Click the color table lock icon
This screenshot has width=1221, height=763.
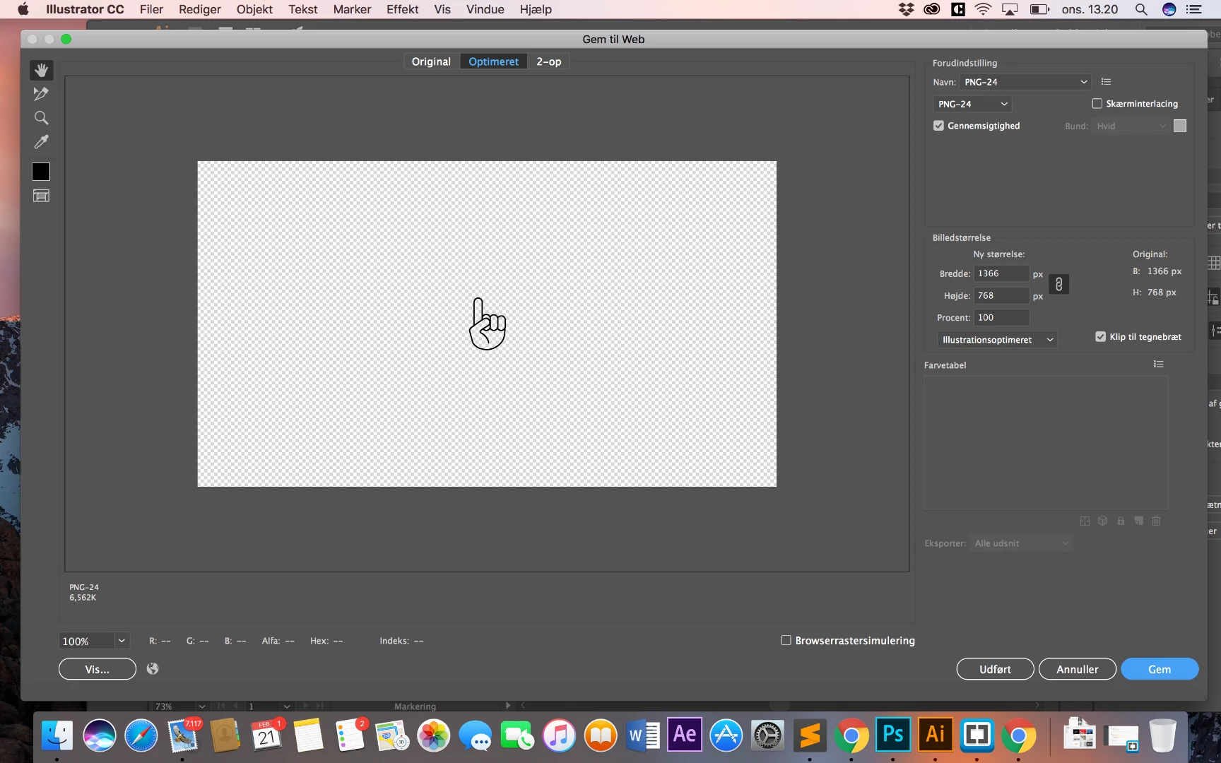[1121, 521]
